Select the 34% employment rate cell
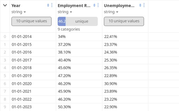Screen dimensions: 179x111 [62, 37]
